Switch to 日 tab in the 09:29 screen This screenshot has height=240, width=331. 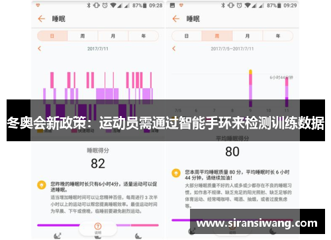click(x=187, y=36)
